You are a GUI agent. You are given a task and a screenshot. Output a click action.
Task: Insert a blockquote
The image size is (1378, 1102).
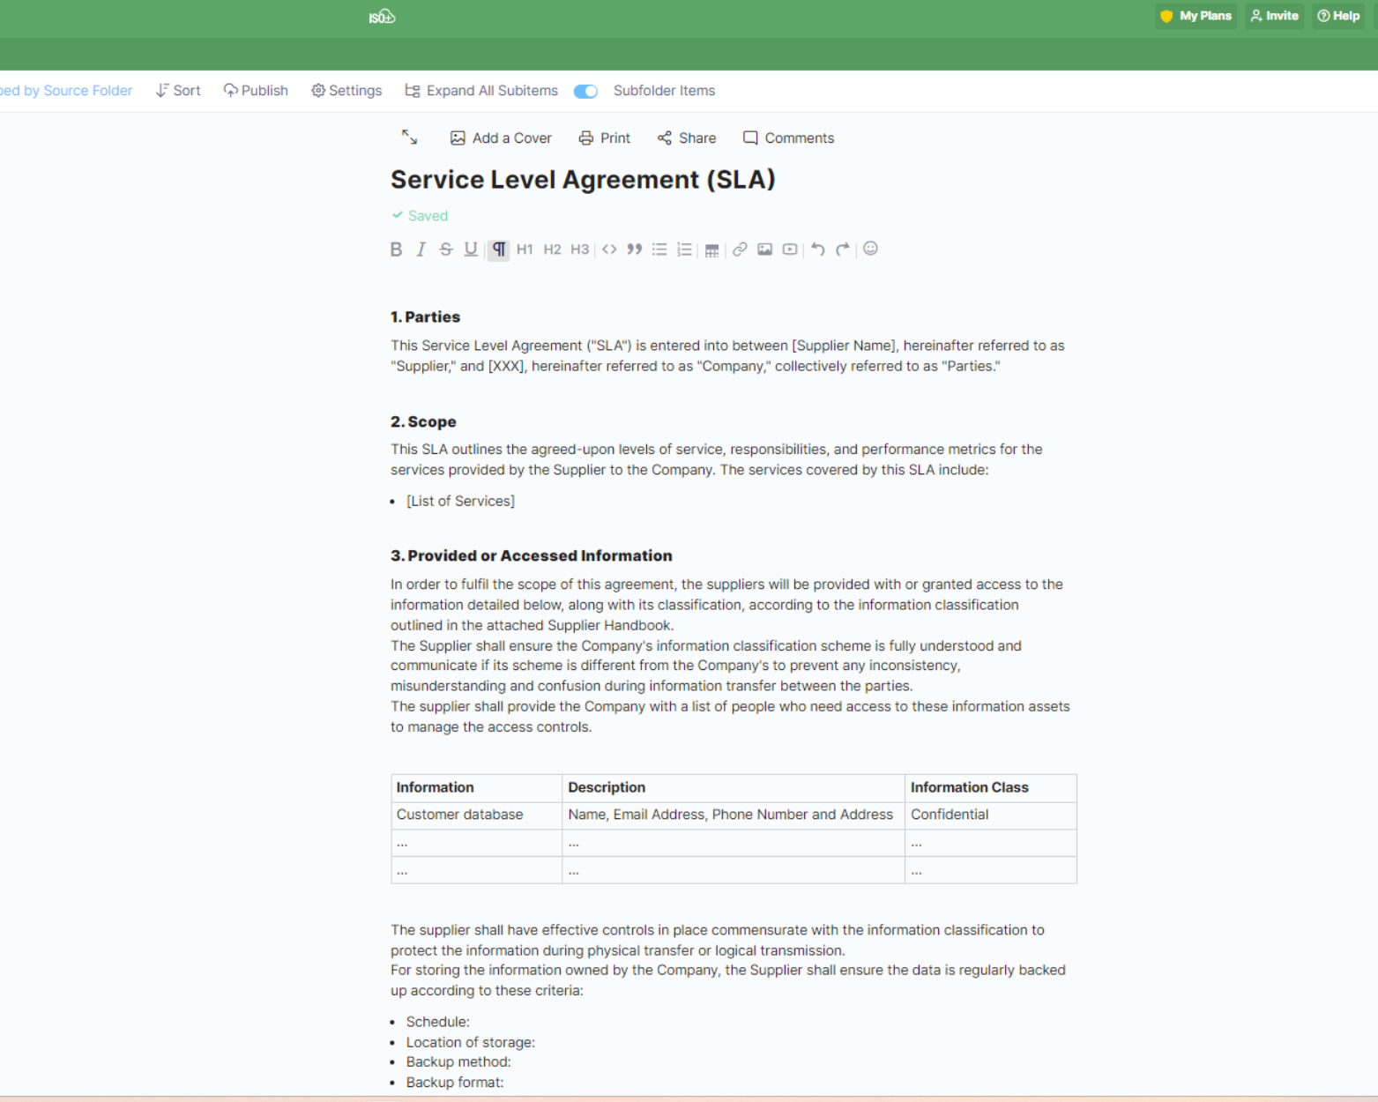634,249
